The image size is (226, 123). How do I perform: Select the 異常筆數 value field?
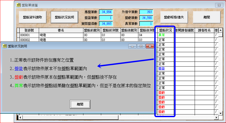146,23
